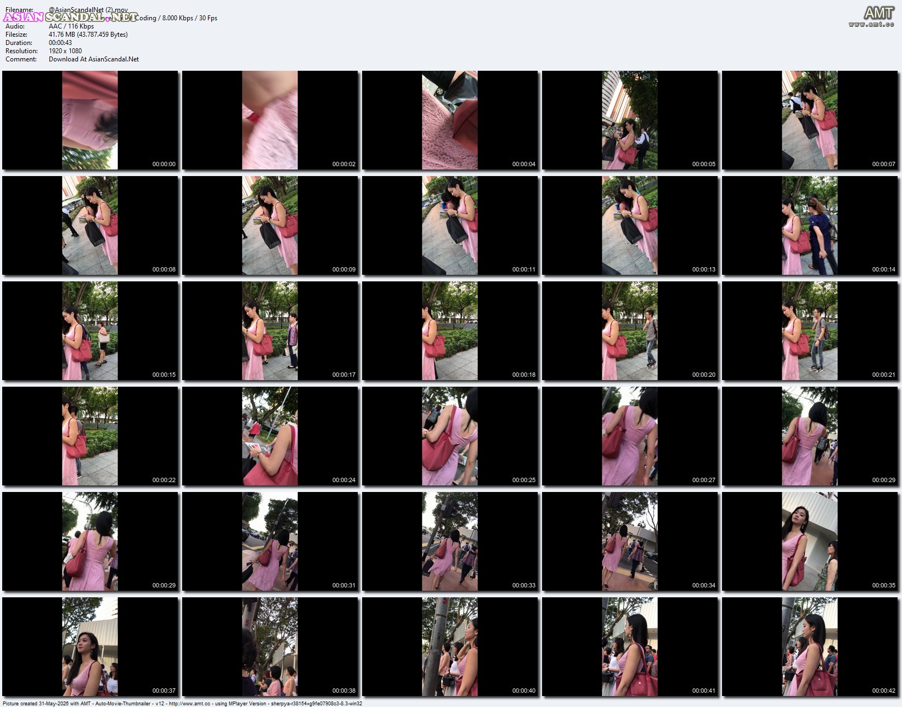Image resolution: width=902 pixels, height=707 pixels.
Task: Click the frame thumbnail at 00:00:37
Action: coord(90,647)
